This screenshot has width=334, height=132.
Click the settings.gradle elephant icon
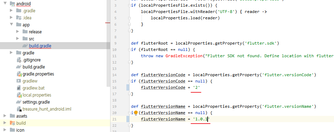coord(19,102)
